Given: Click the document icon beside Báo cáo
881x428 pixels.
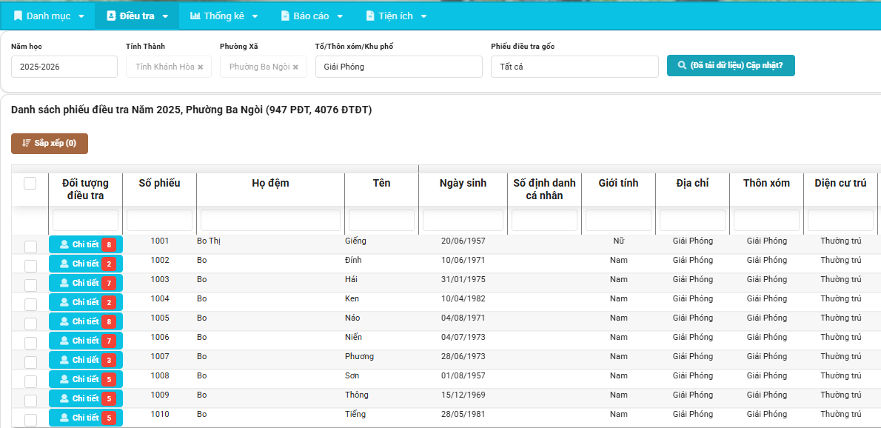Looking at the screenshot, I should click(286, 16).
